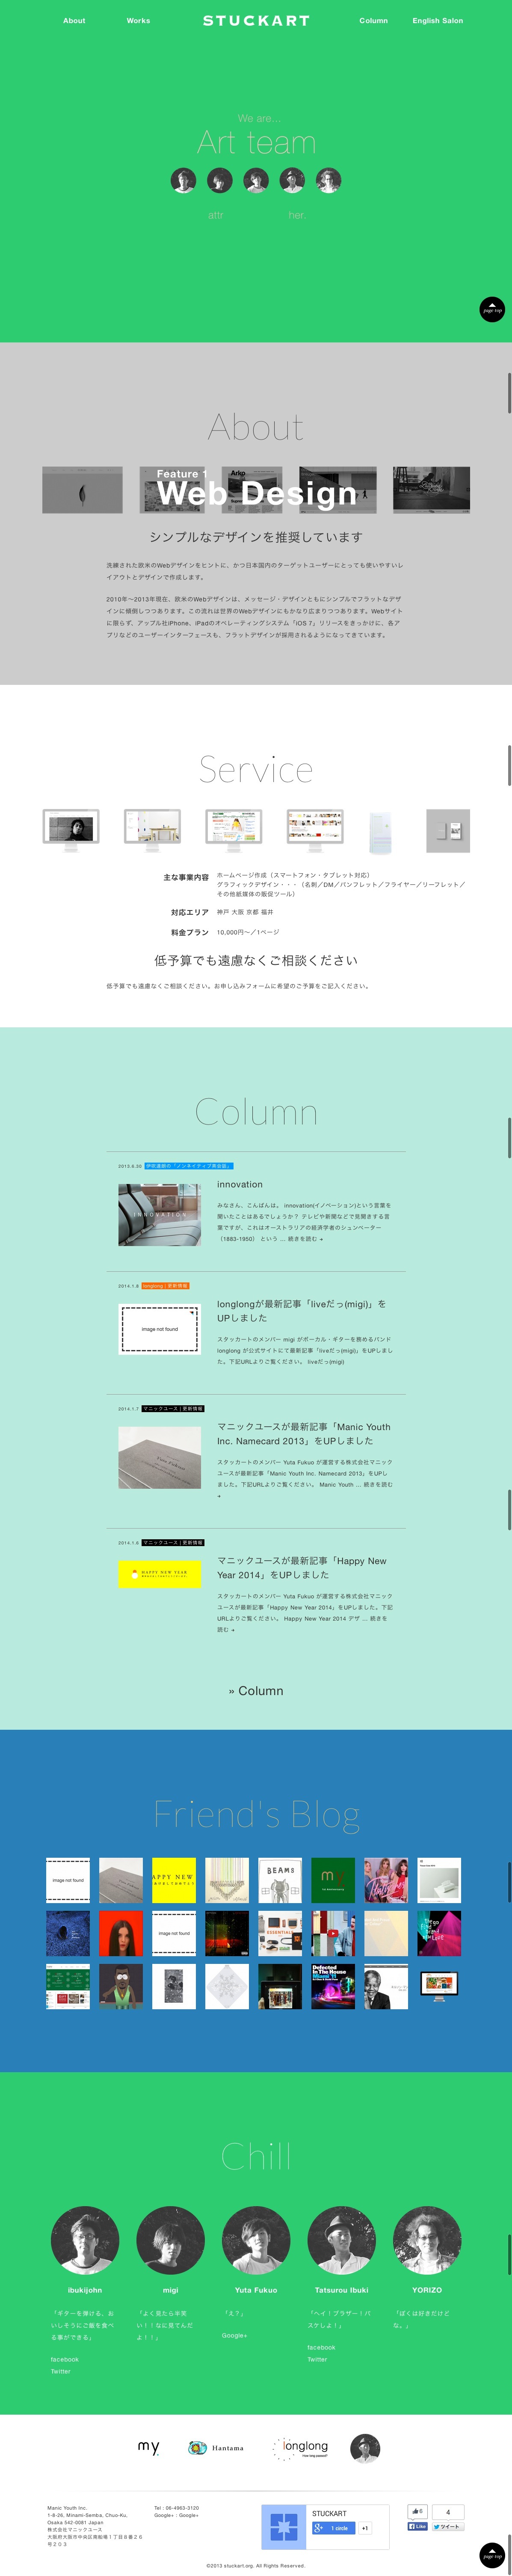This screenshot has height=2576, width=512.
Task: Click the Tweet button in the footer
Action: (447, 2526)
